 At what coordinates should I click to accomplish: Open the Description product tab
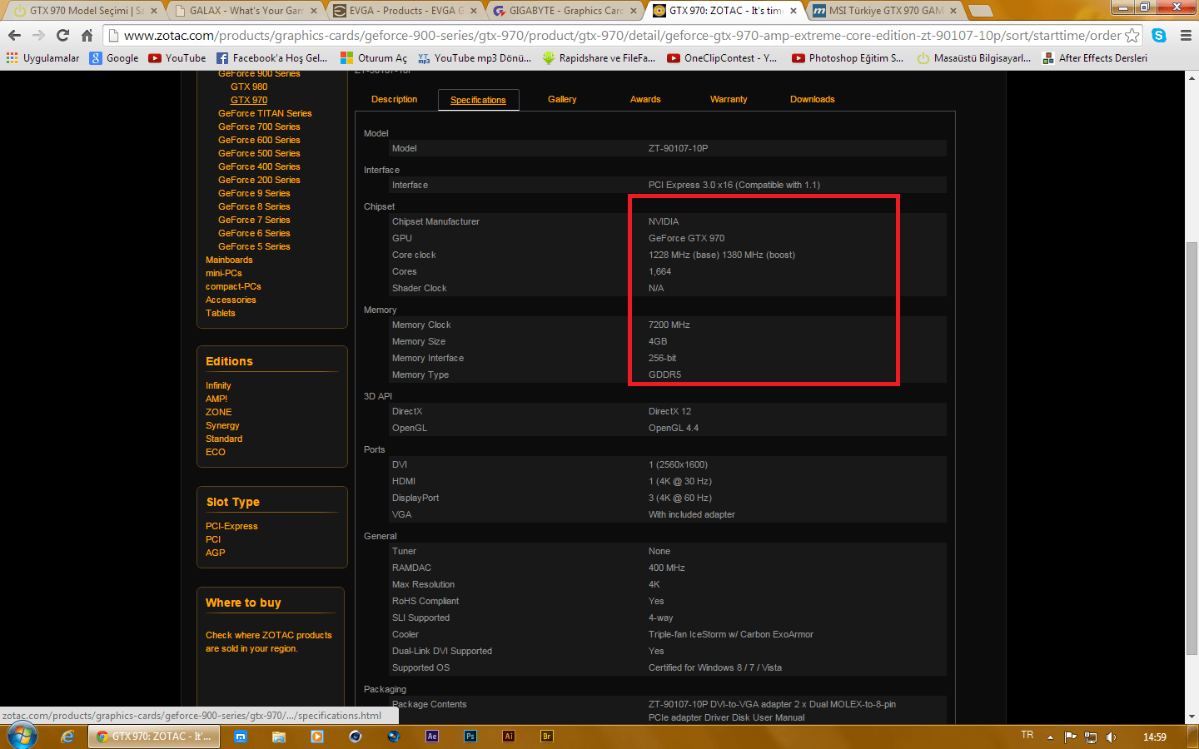(395, 99)
